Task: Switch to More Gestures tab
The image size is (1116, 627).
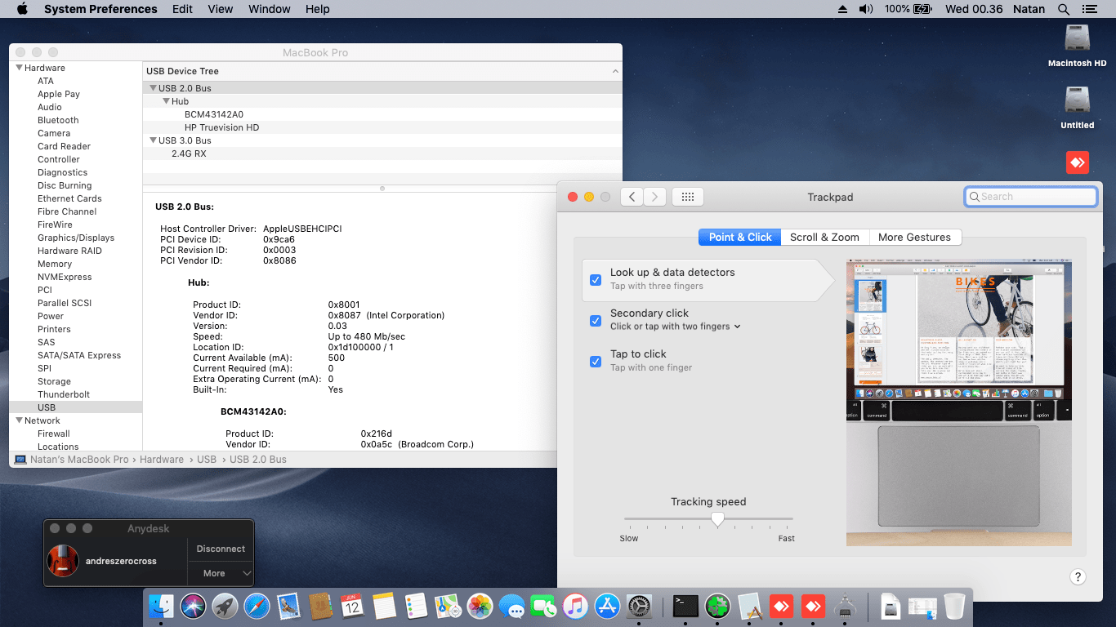Action: (914, 237)
